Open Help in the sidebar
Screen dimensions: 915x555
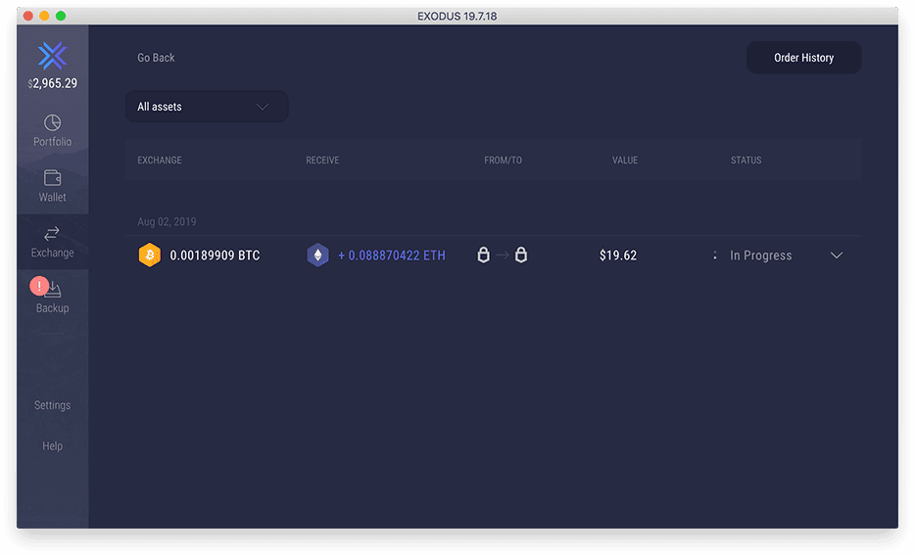53,446
